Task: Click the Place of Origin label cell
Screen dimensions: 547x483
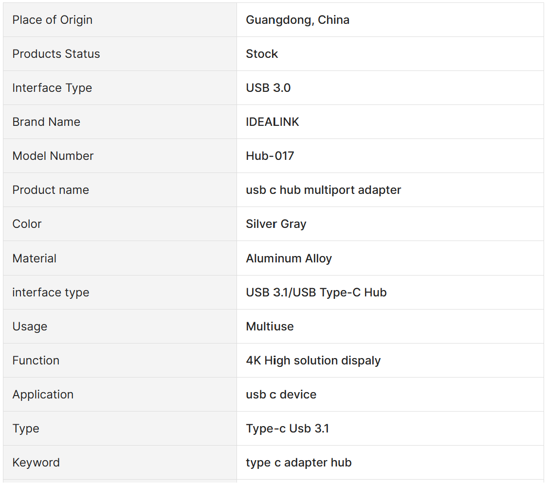Action: [x=52, y=20]
